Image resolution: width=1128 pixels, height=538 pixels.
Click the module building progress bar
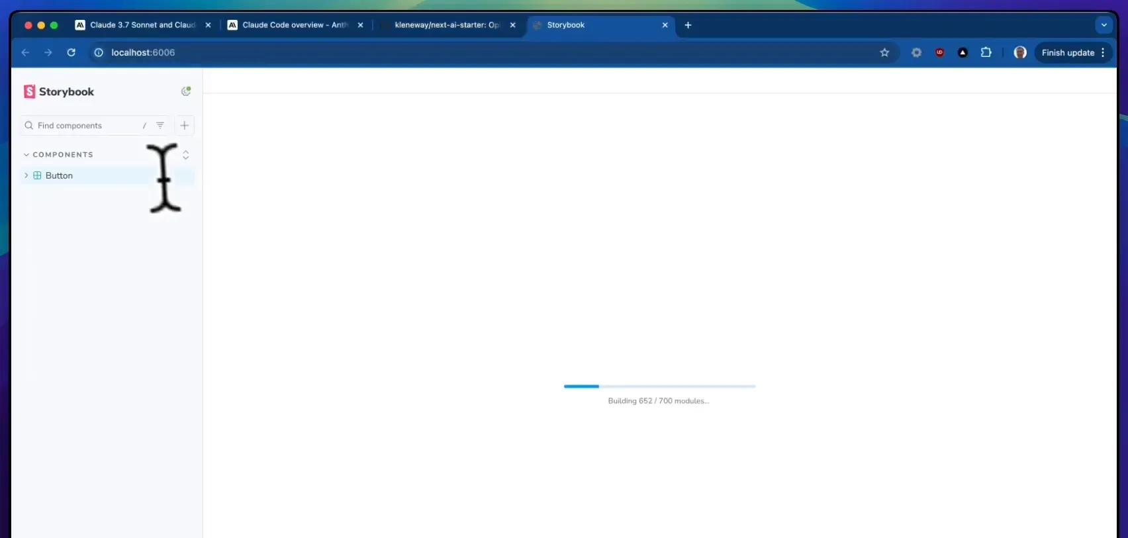click(659, 386)
